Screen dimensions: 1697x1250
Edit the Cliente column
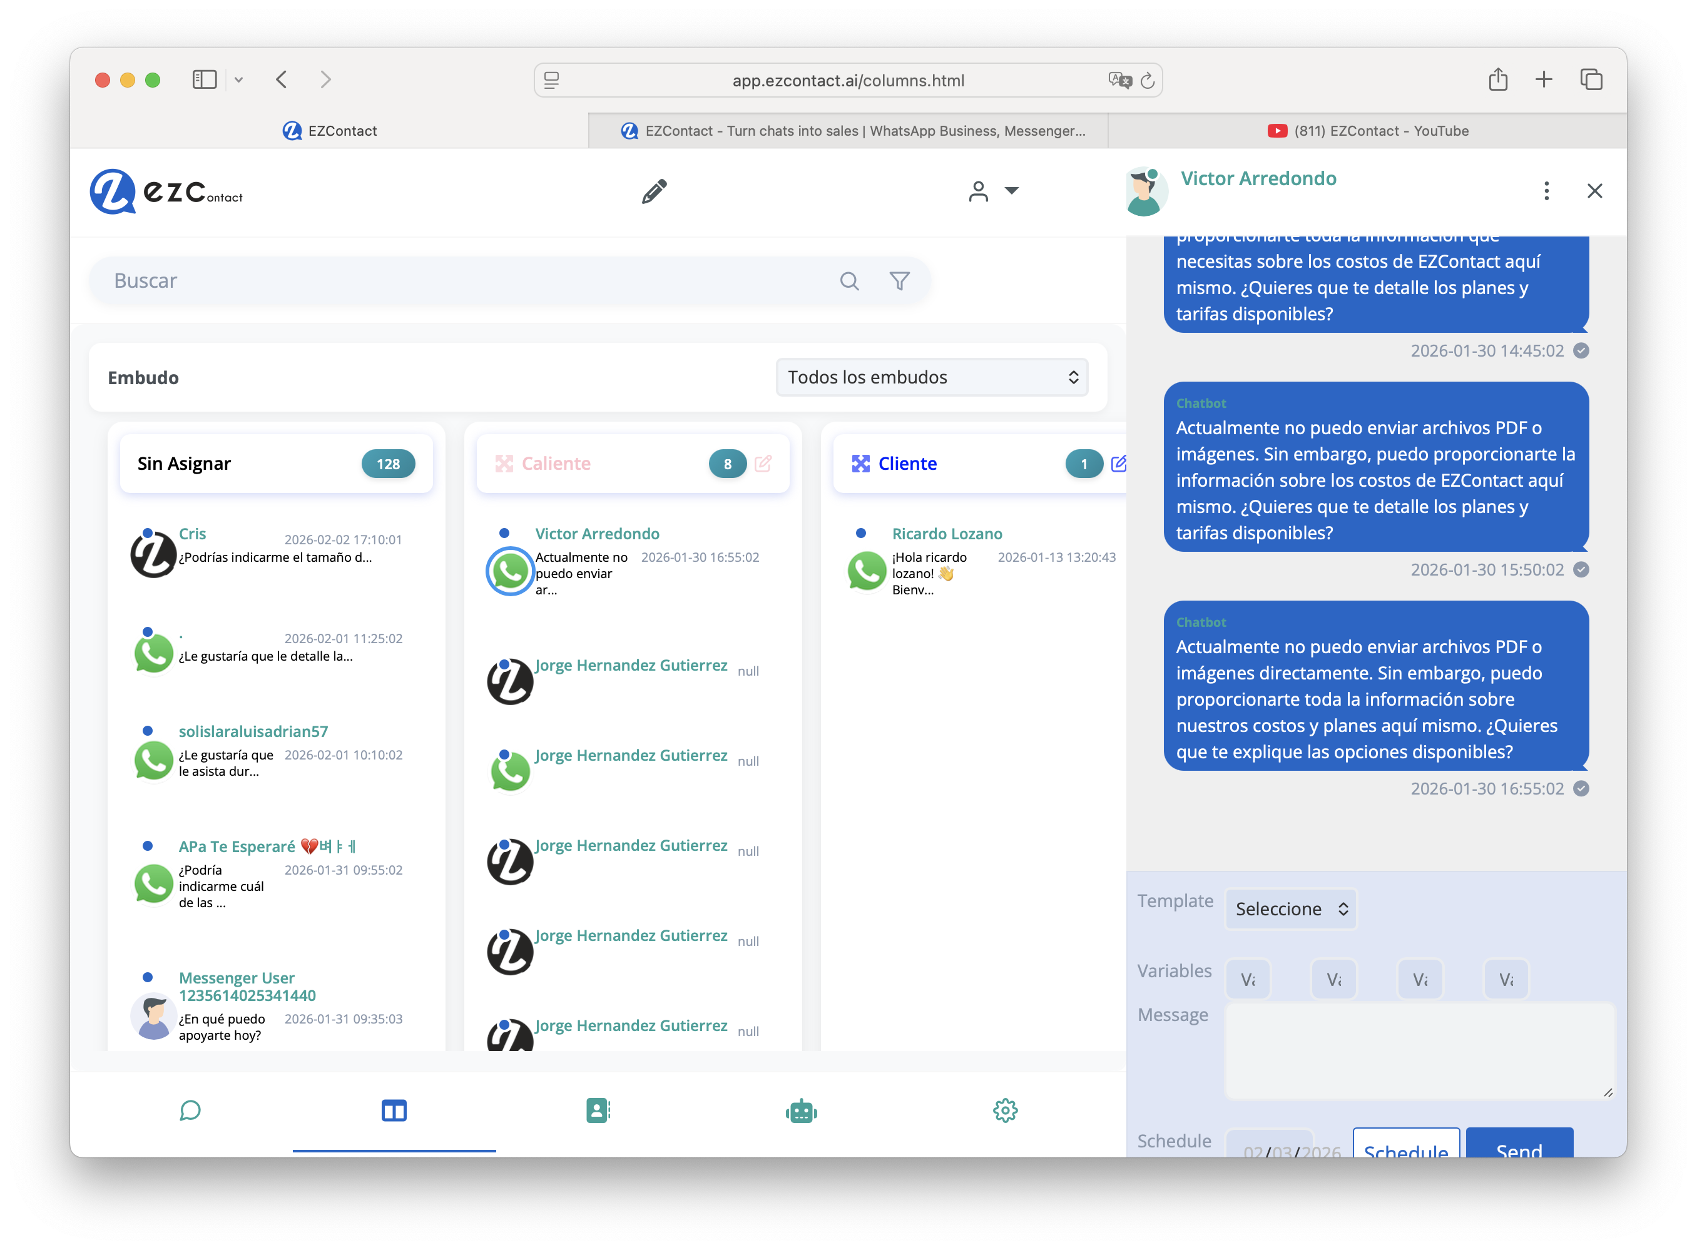coord(1118,463)
